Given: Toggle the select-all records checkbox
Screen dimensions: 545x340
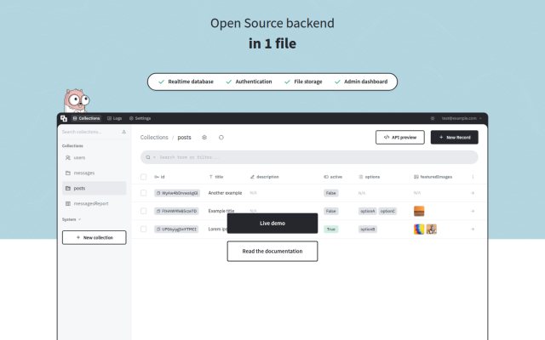Looking at the screenshot, I should point(144,177).
